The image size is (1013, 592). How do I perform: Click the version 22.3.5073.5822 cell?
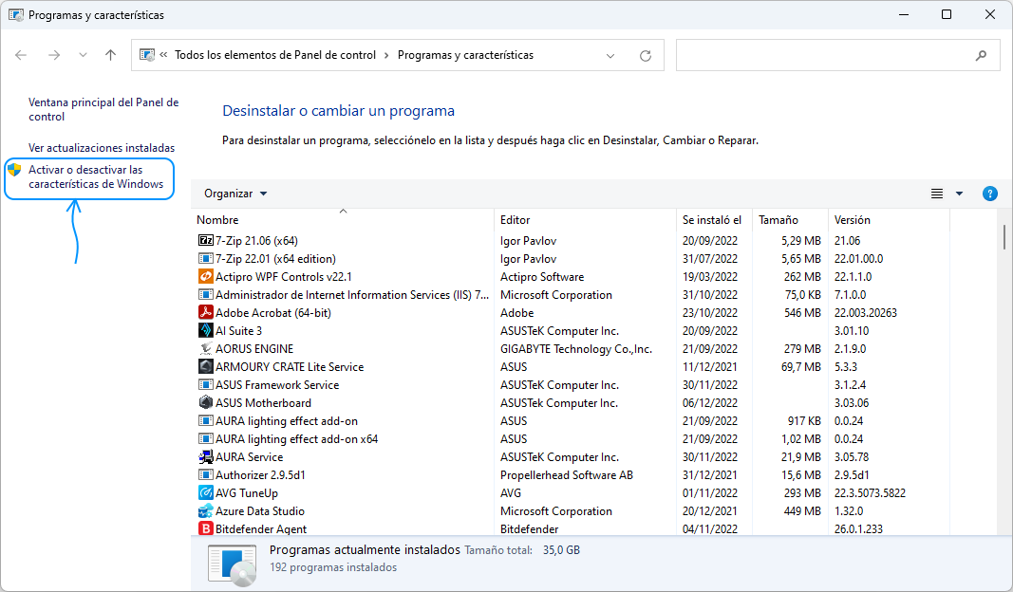click(x=870, y=493)
